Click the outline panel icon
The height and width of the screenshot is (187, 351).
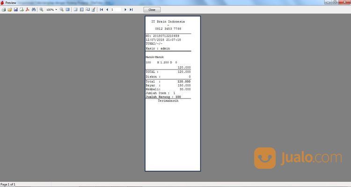[76, 10]
